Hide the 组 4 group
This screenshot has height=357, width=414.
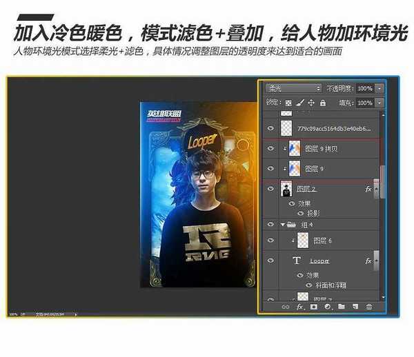270,224
